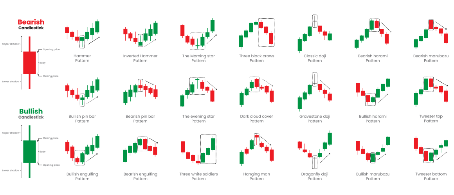Select the Inverted Hammer Pattern chart
Viewport: 454px width, 195px height.
point(141,34)
